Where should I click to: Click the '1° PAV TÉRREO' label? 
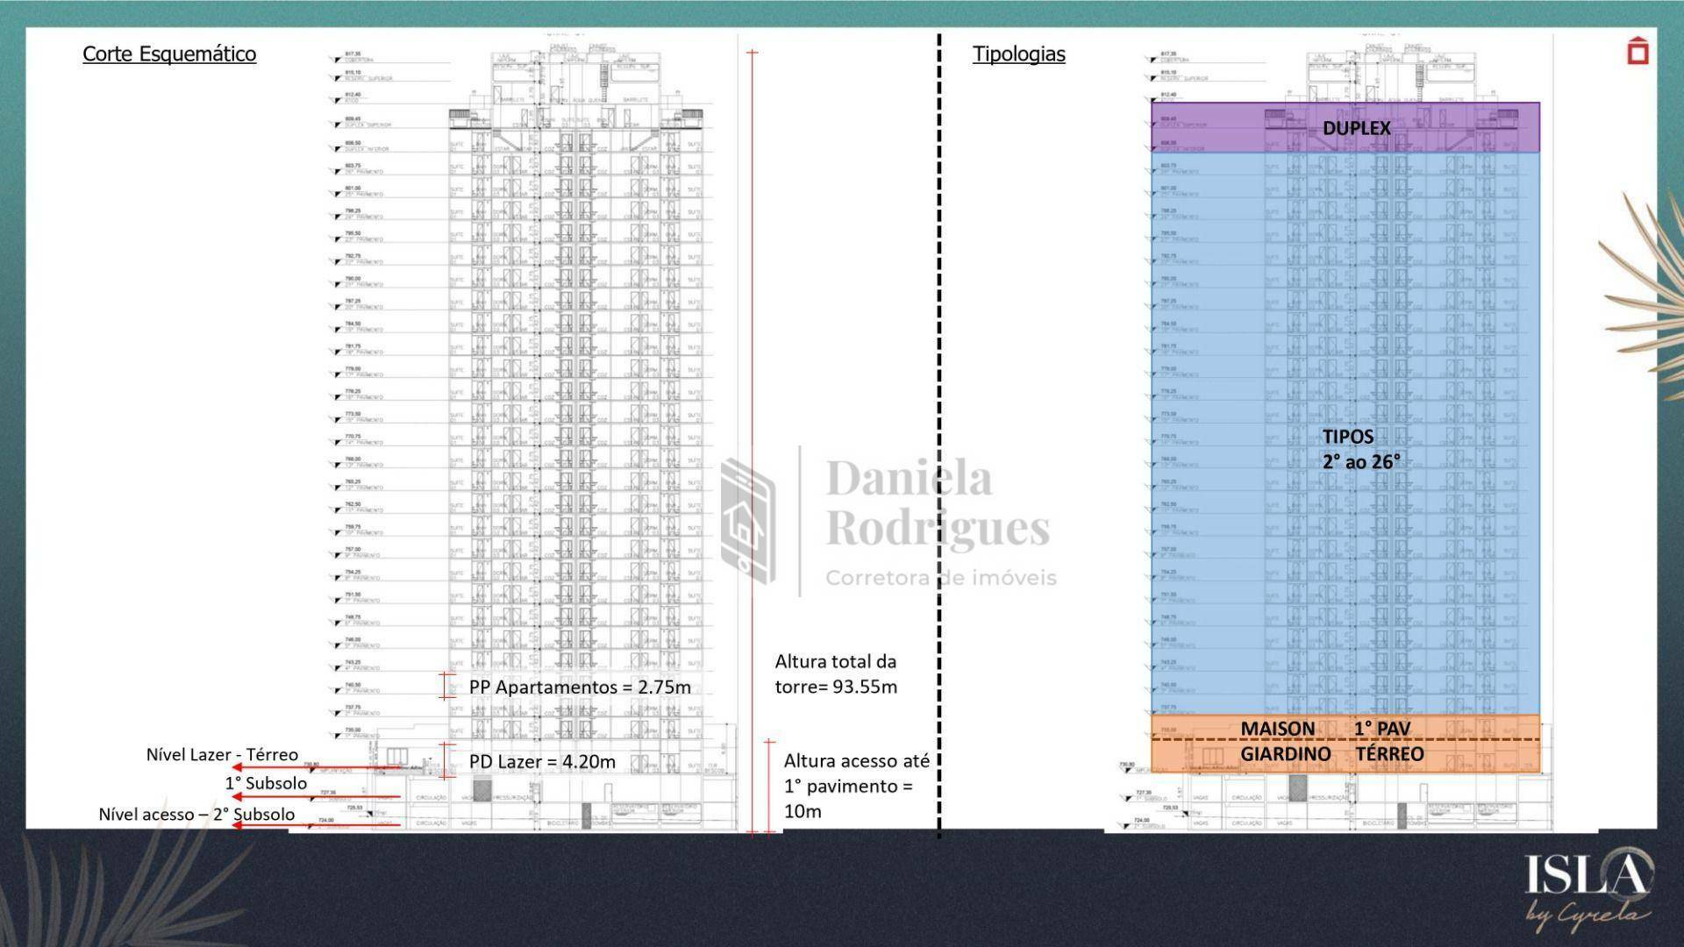pos(1389,741)
